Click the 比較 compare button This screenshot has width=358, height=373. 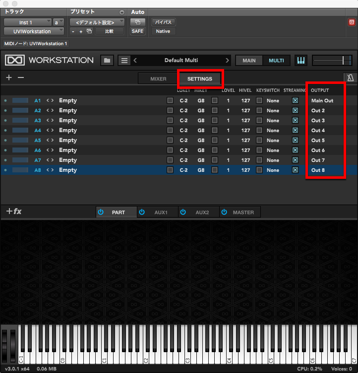[x=109, y=31]
